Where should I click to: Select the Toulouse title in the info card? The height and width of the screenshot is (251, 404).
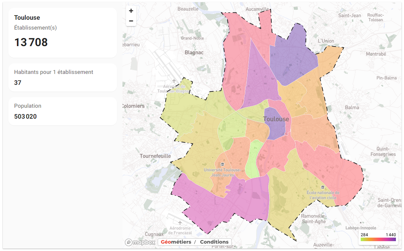27,18
